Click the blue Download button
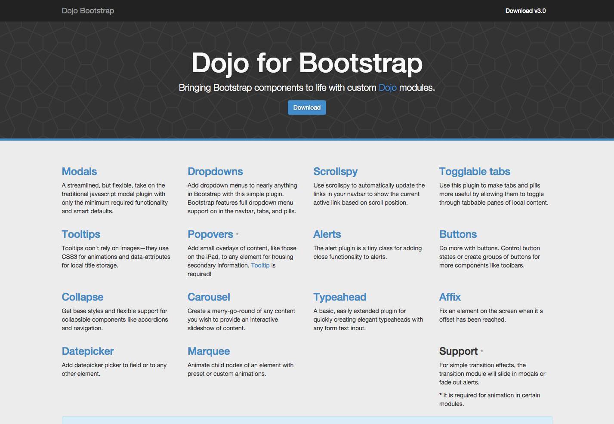The width and height of the screenshot is (614, 424). (307, 108)
